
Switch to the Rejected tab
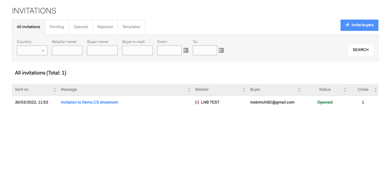coord(105,27)
